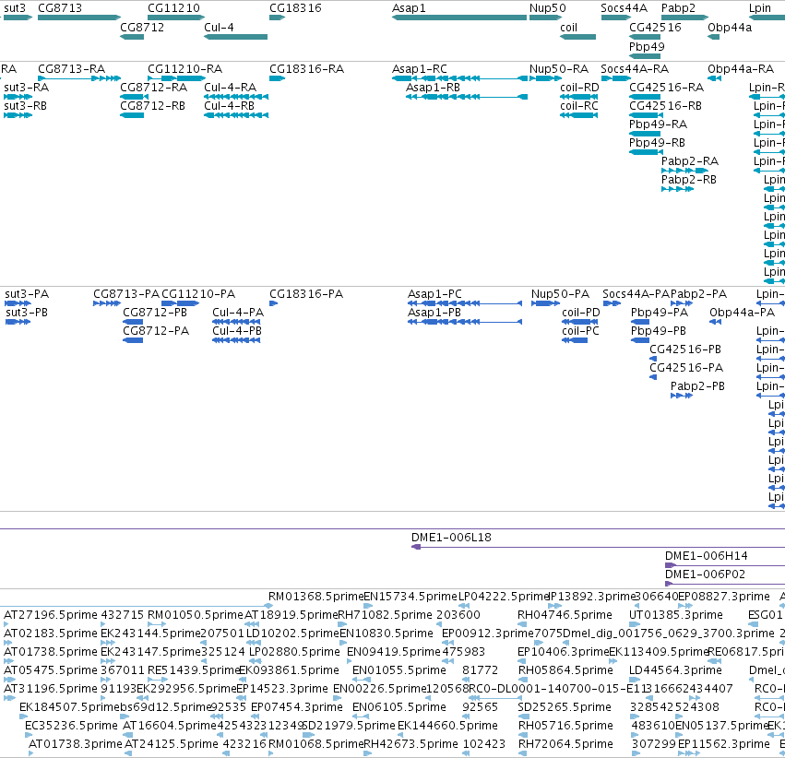This screenshot has width=785, height=758.
Task: Select the CG8713 gene label
Action: [60, 8]
